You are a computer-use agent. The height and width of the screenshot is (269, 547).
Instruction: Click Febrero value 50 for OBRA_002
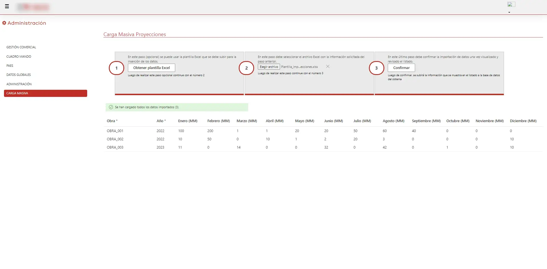coord(209,139)
